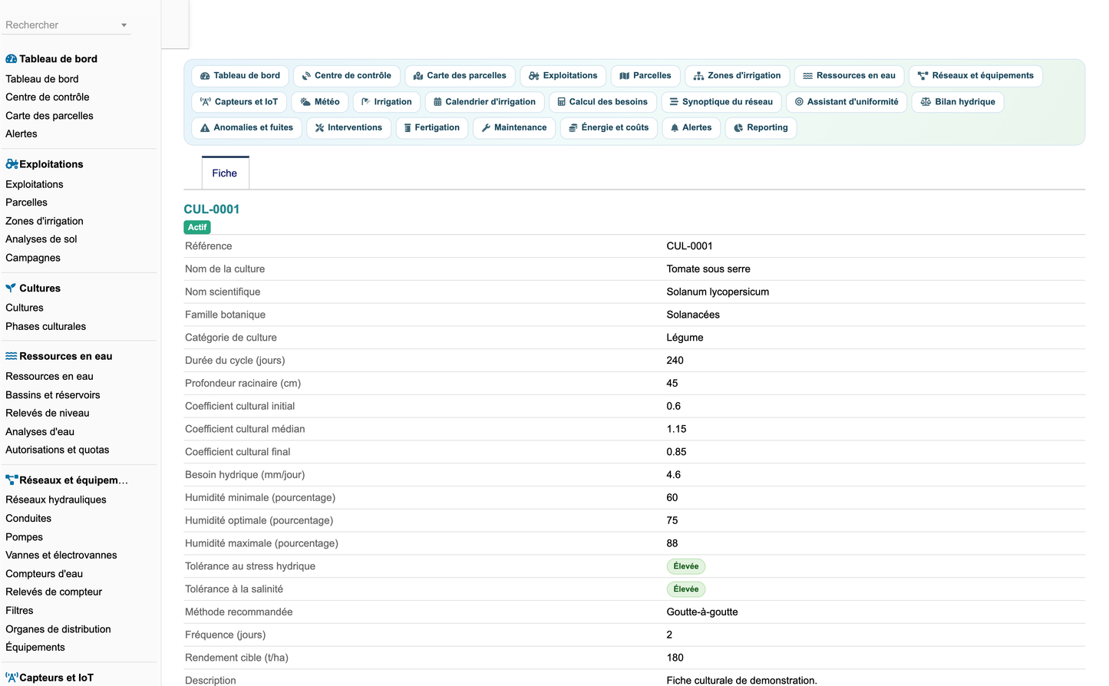Screen dimensions: 1109x686
Task: Click the satellite icon on Centre de contrôle button
Action: (x=306, y=76)
